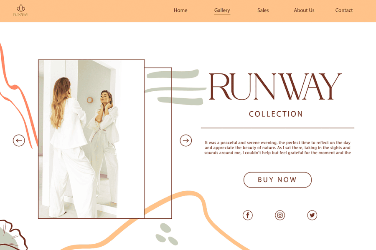The height and width of the screenshot is (250, 376).
Task: Open the About Us page
Action: [304, 10]
